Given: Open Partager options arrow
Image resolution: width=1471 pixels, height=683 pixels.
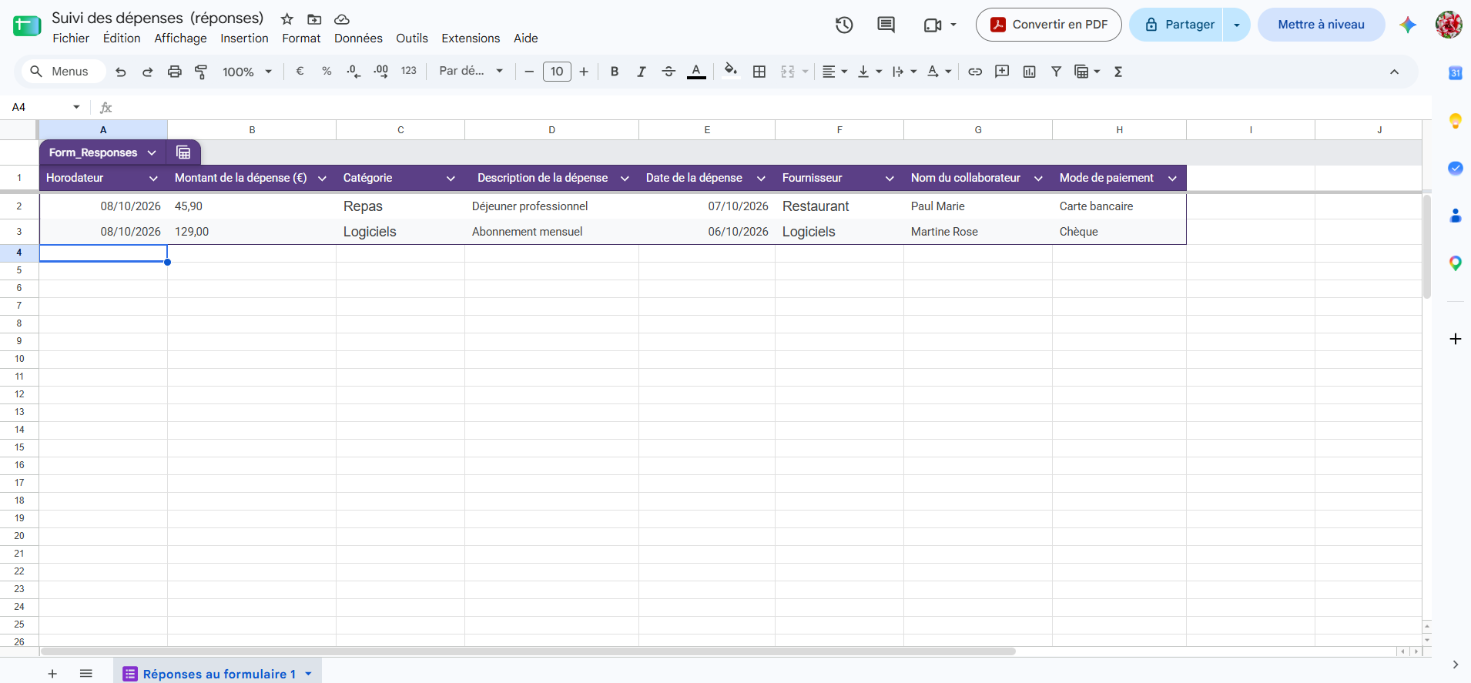Looking at the screenshot, I should tap(1237, 25).
